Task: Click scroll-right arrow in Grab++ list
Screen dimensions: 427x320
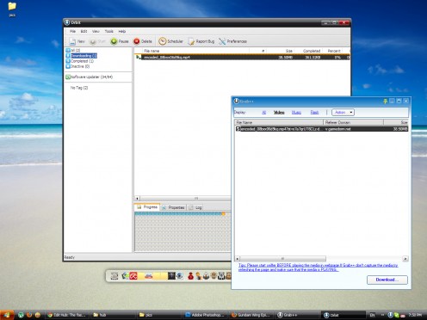Action: point(405,259)
